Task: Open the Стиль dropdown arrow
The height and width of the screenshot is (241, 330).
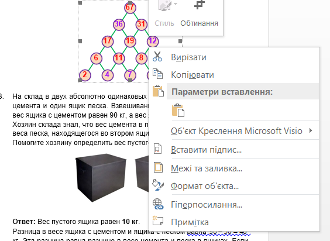Action: 176,4
